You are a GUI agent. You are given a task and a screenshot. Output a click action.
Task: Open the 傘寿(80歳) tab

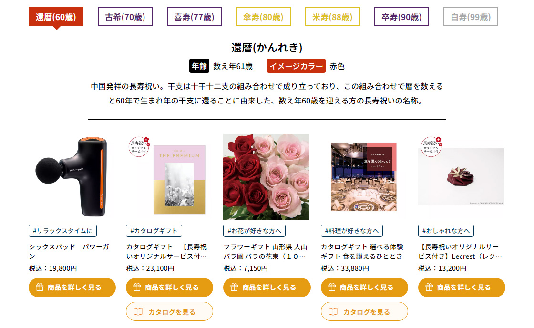tap(263, 17)
